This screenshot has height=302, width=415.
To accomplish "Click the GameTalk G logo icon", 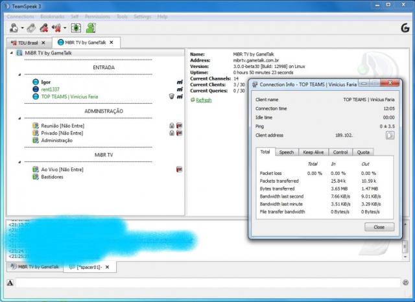I will click(x=405, y=28).
